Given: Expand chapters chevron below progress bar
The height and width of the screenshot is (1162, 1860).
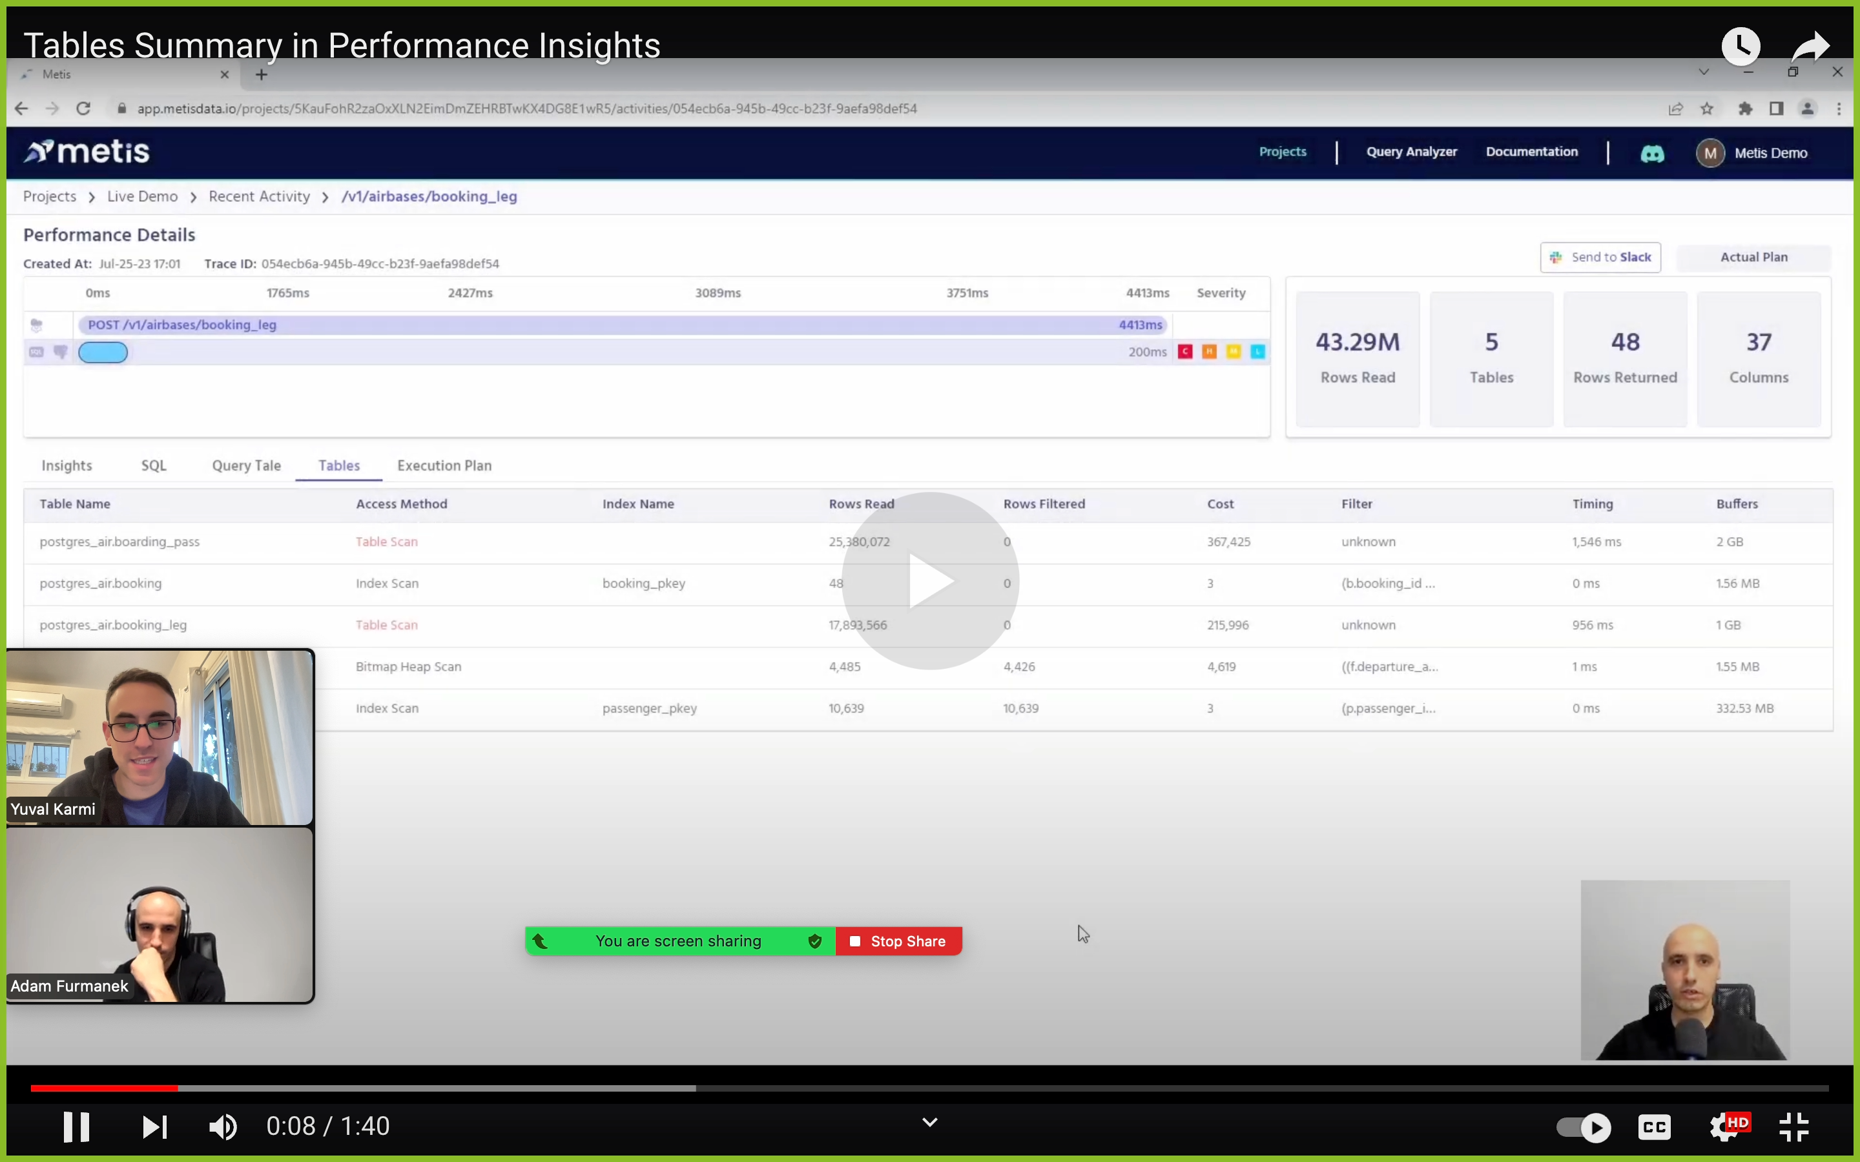Looking at the screenshot, I should 929,1123.
